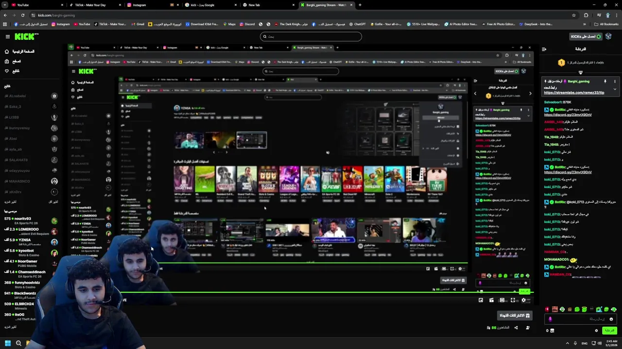Open followed channel ALnabelsi
The width and height of the screenshot is (622, 349).
[30, 96]
